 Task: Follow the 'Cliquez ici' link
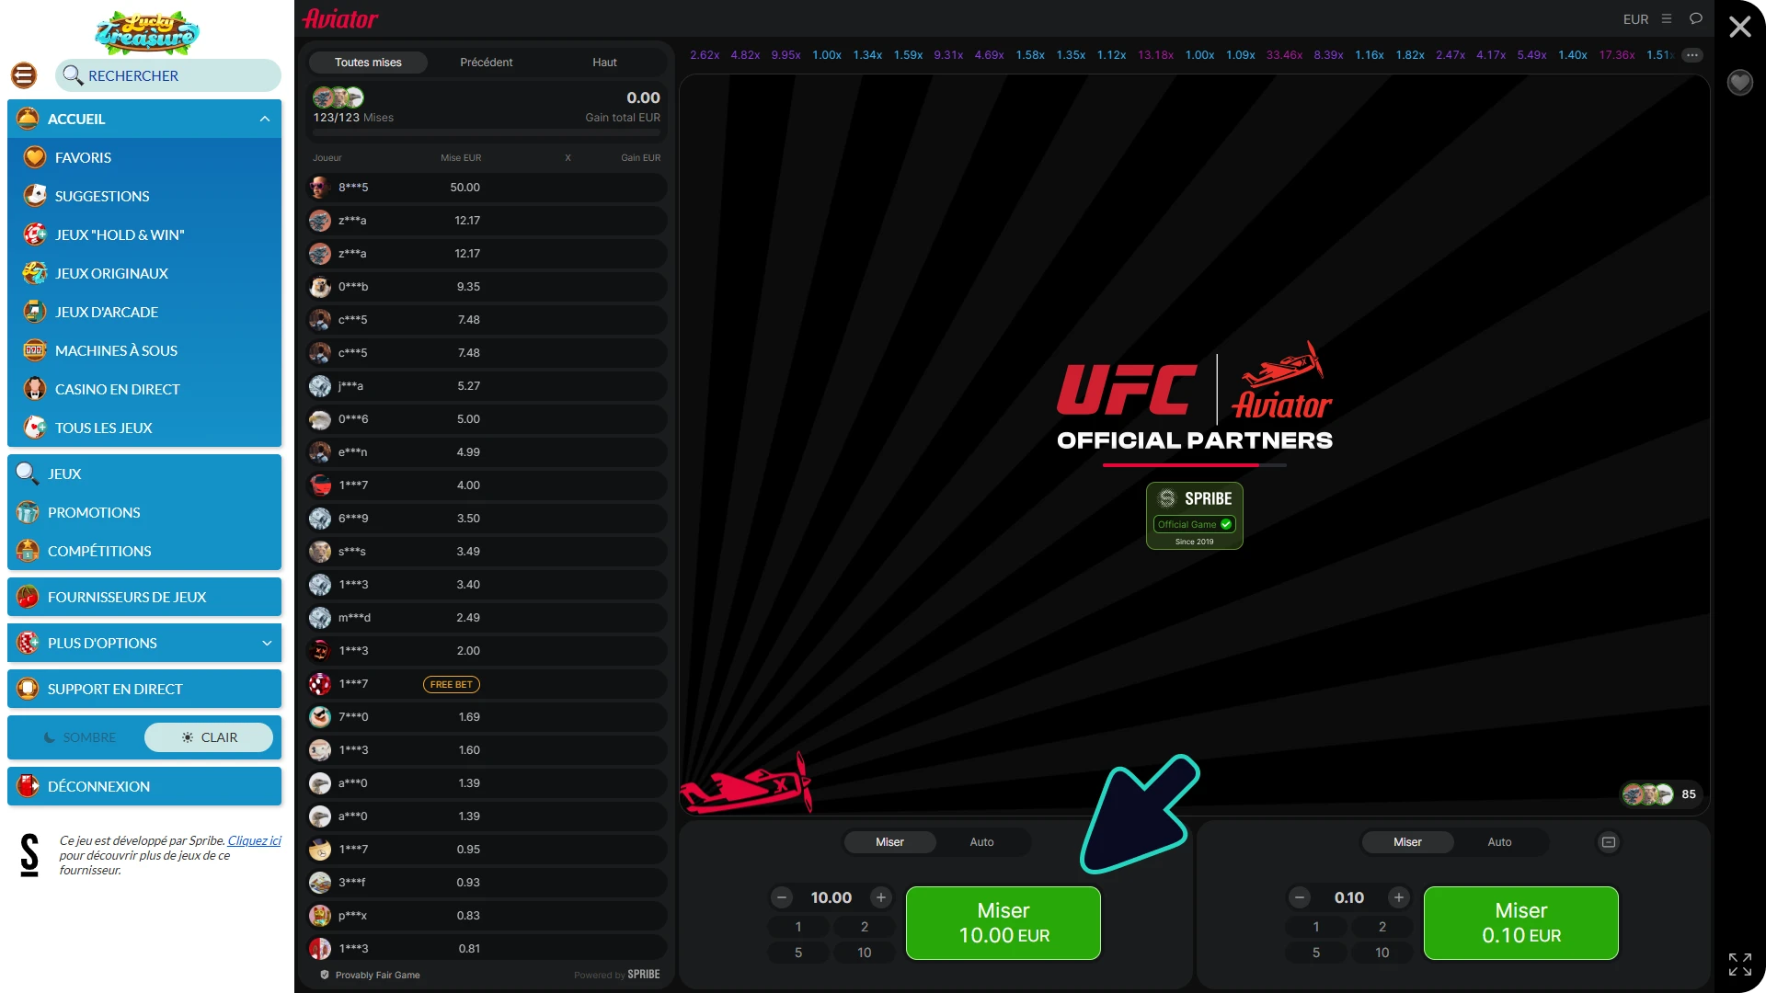(x=255, y=840)
